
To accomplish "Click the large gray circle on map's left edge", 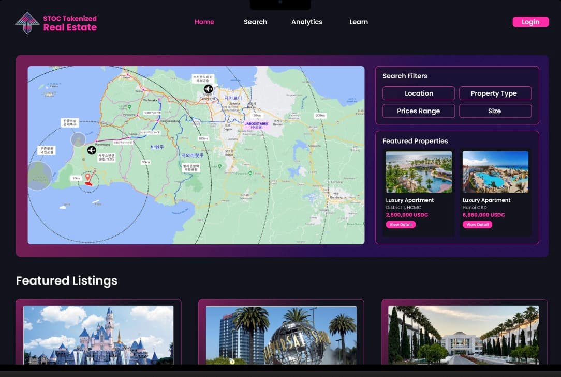I will pos(39,176).
